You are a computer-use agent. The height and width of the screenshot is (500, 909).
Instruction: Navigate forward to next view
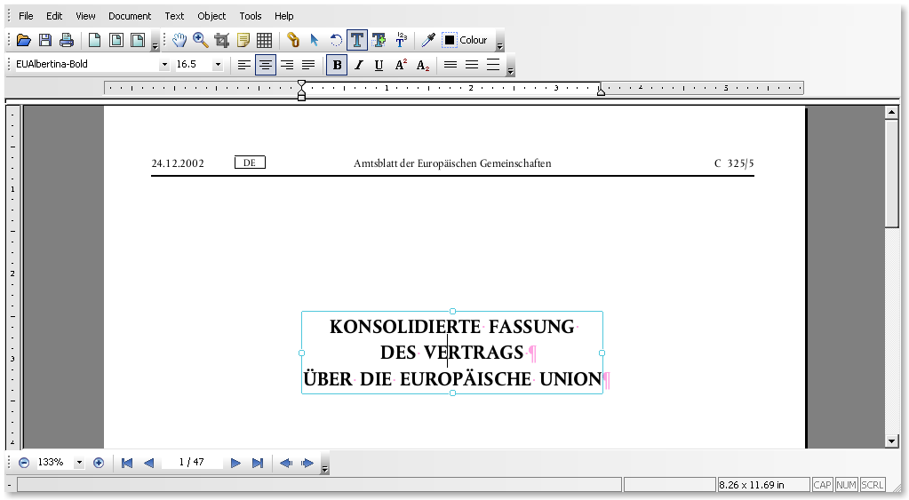coord(307,463)
